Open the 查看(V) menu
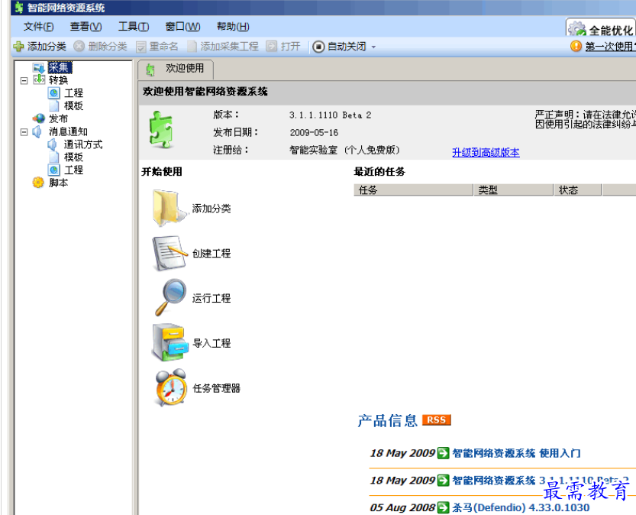Screen dimensions: 636x515 (86, 27)
